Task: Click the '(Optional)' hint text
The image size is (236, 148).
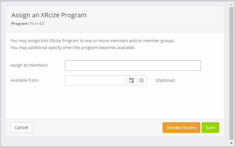Action: pos(165,80)
